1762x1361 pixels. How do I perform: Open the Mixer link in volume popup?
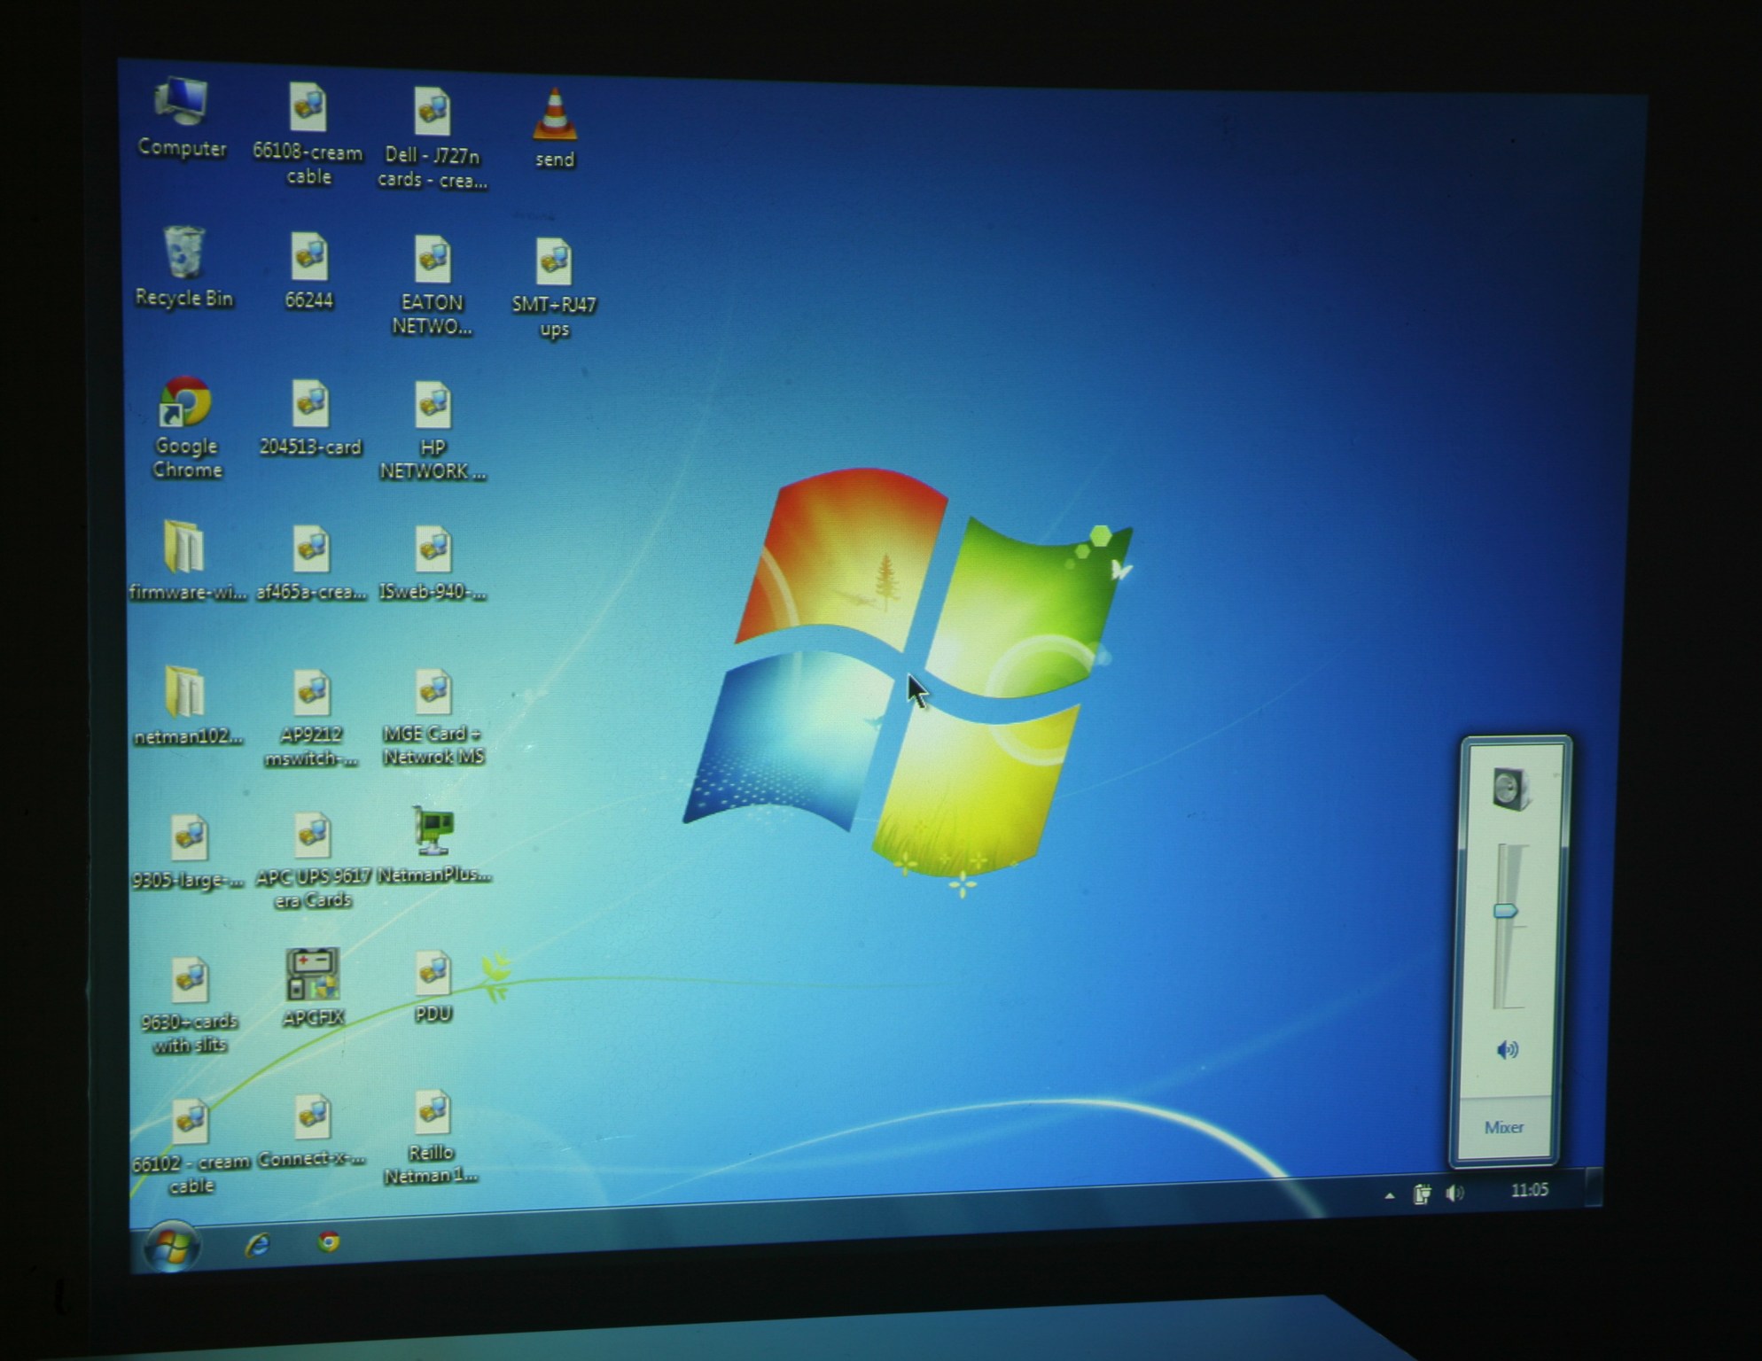click(1504, 1127)
